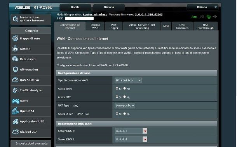This screenshot has height=147, width=237.
Task: Click the users status icon in header
Action: [202, 17]
